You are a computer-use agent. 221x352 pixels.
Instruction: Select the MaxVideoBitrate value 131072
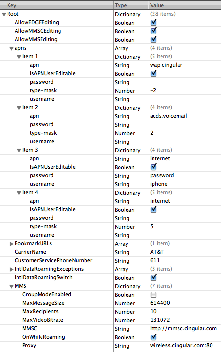[x=160, y=320]
